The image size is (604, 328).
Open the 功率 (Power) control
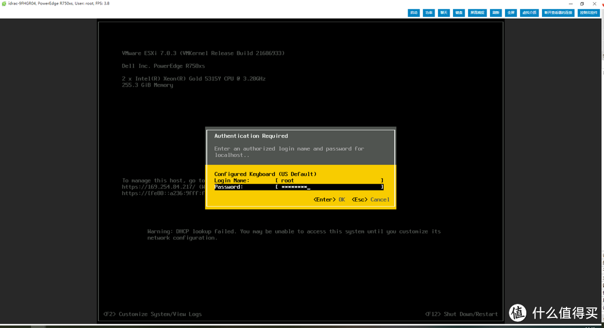(428, 12)
